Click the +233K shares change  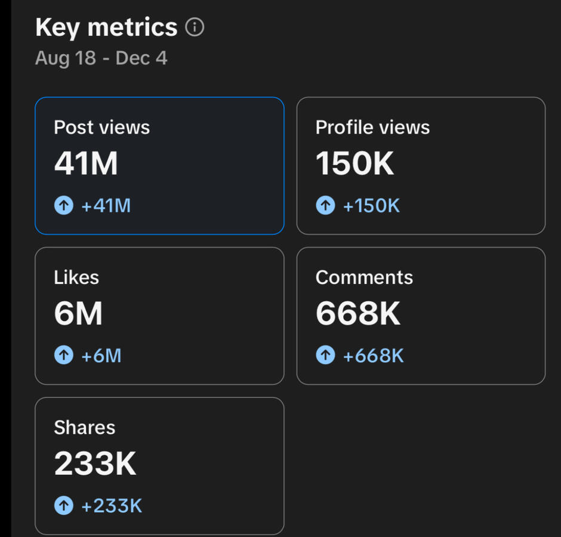[112, 506]
